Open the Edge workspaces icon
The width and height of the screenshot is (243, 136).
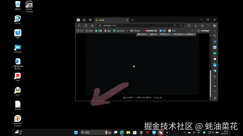click(84, 20)
